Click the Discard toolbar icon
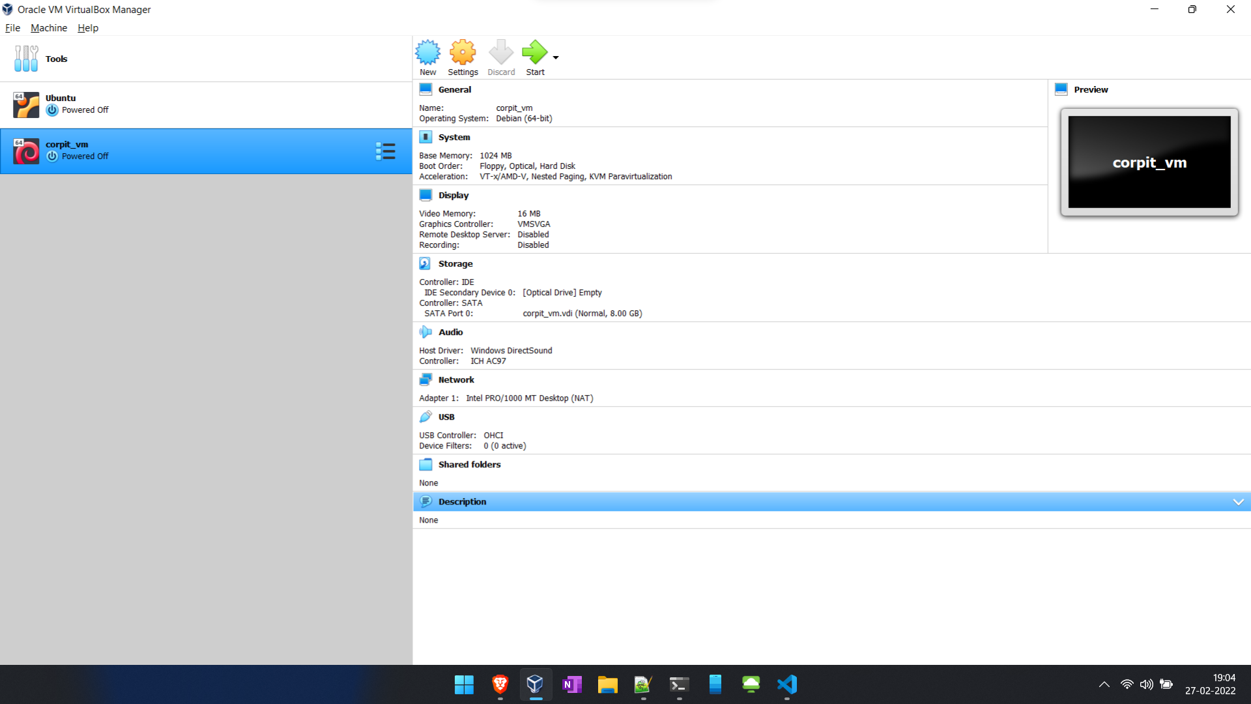Image resolution: width=1251 pixels, height=704 pixels. [500, 53]
